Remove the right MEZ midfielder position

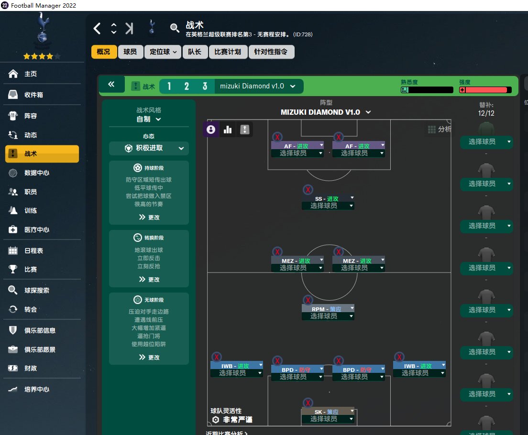point(339,251)
